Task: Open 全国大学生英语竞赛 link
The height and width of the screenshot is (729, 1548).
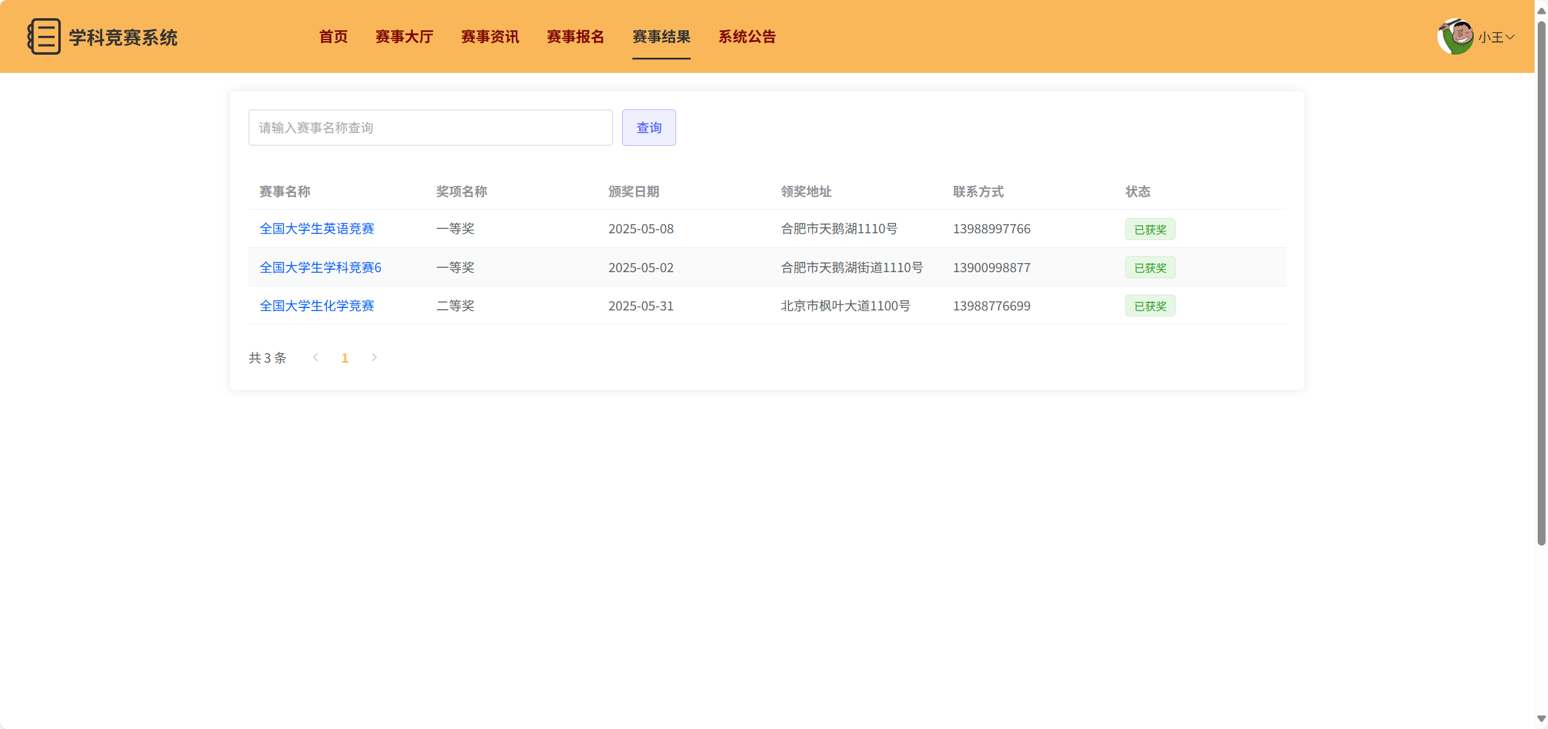Action: (x=317, y=228)
